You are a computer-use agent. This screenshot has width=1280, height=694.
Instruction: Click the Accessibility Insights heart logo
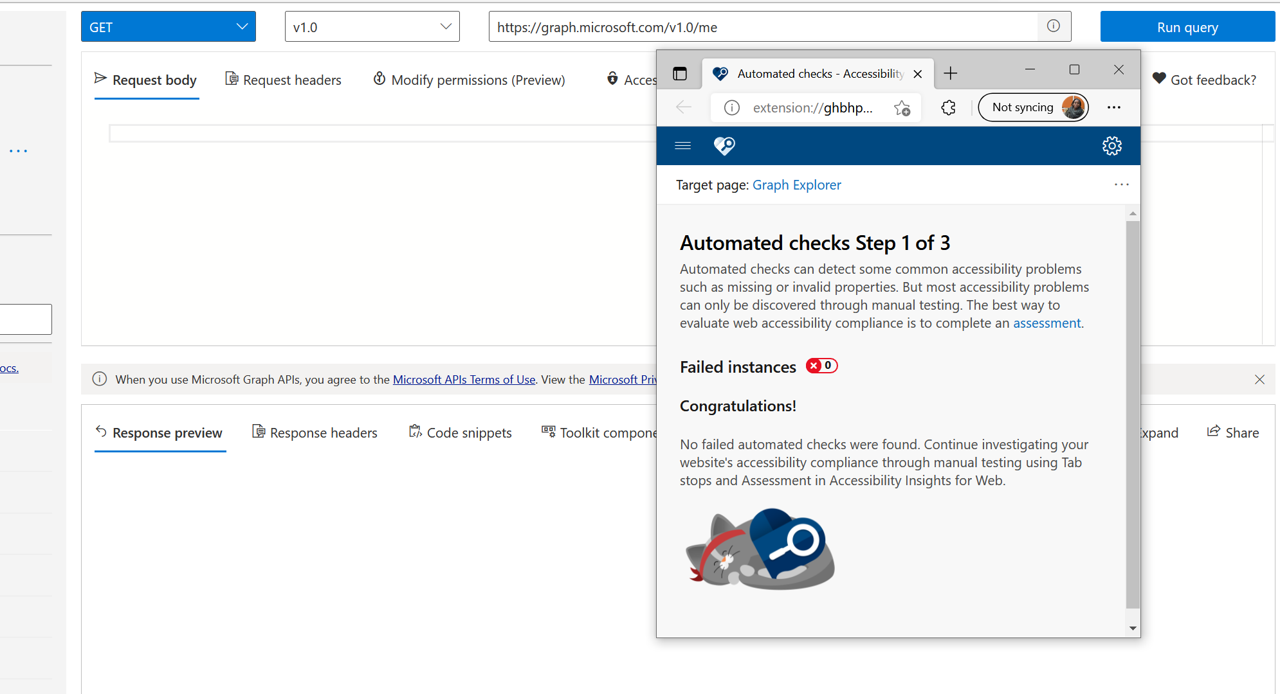coord(724,146)
